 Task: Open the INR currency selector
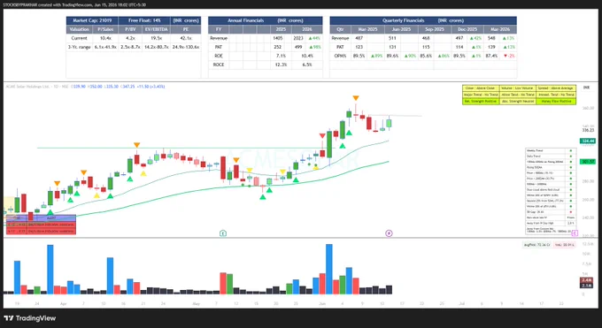pyautogui.click(x=586, y=88)
